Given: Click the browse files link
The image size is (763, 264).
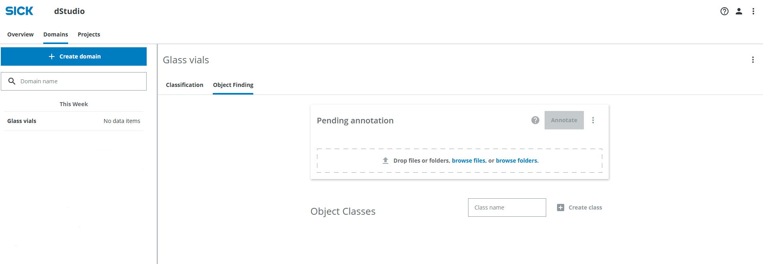Looking at the screenshot, I should pyautogui.click(x=468, y=160).
